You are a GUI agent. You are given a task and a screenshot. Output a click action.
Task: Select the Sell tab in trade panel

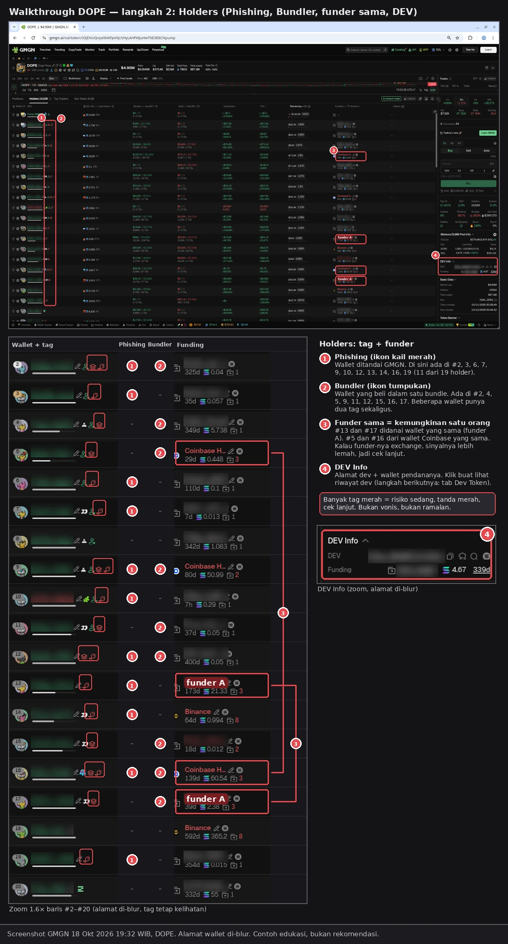click(x=469, y=150)
